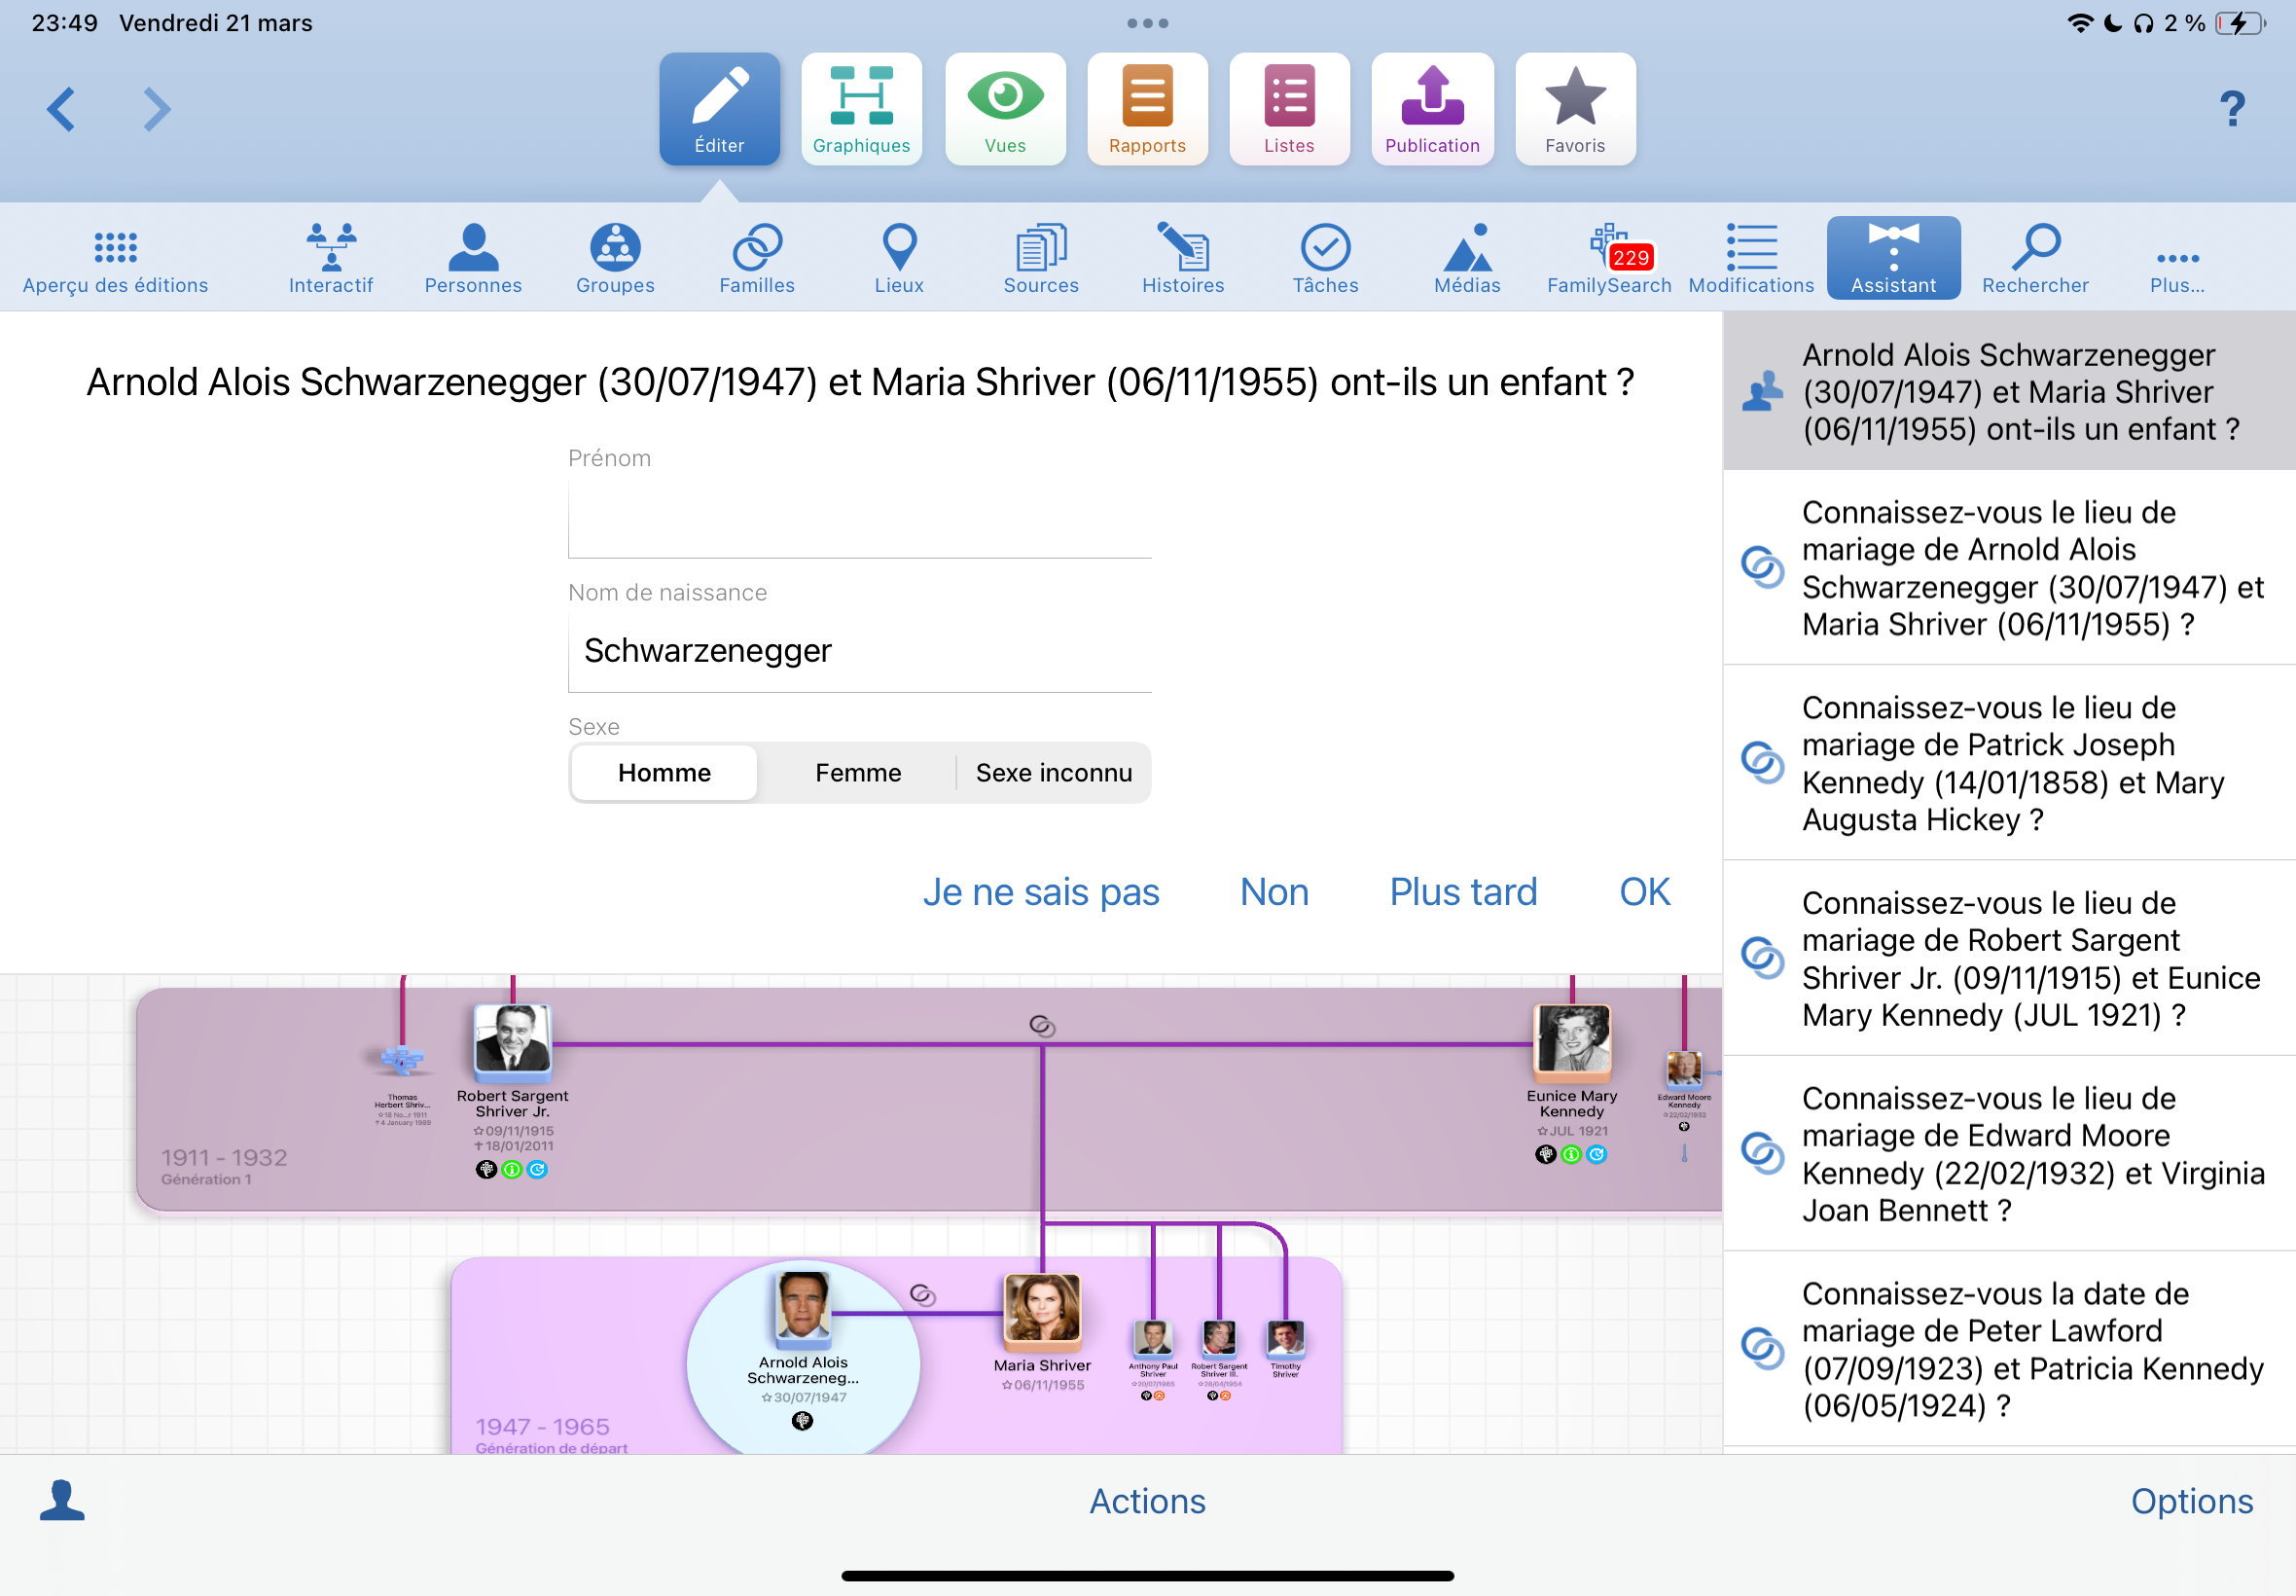Open the Histoires editor
2296x1596 pixels.
point(1183,258)
